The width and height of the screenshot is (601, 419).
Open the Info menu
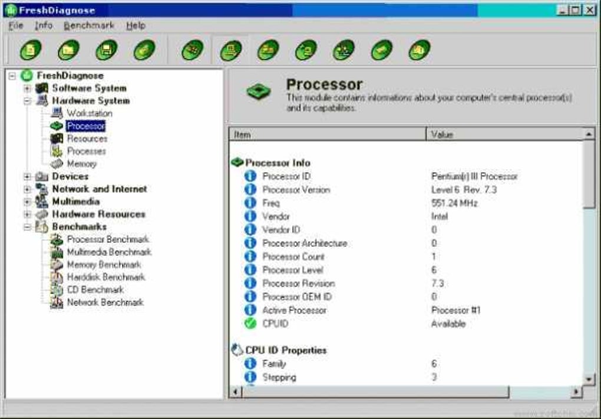(x=44, y=26)
